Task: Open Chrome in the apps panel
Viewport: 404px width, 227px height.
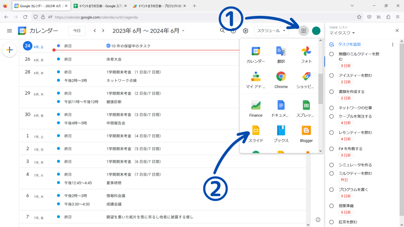Action: 281,80
